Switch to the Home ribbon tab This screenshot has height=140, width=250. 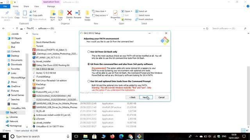click(16, 6)
